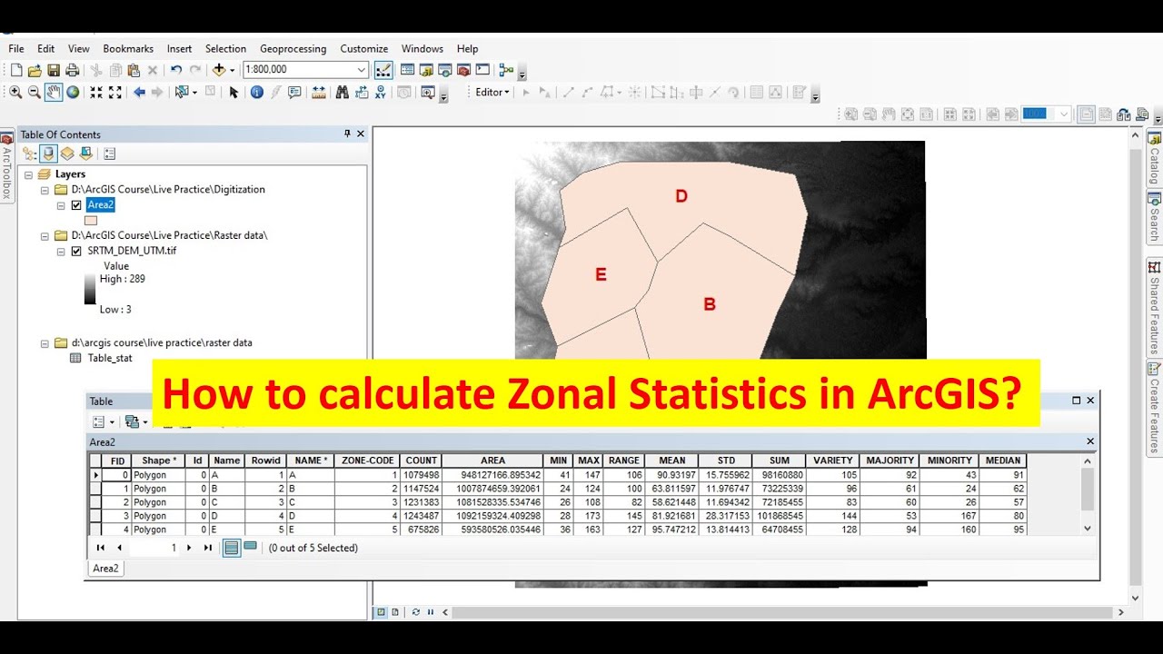Click the Zoom In magnifier tool
The height and width of the screenshot is (654, 1163).
point(15,92)
